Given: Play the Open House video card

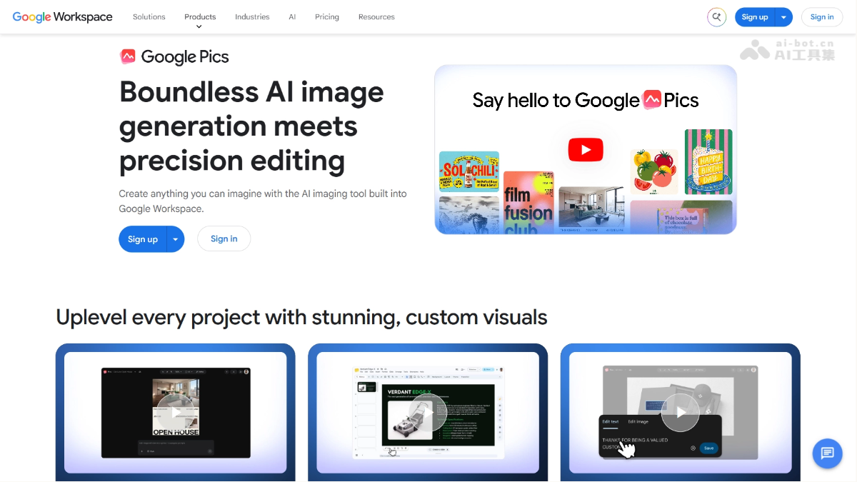Looking at the screenshot, I should [x=176, y=412].
